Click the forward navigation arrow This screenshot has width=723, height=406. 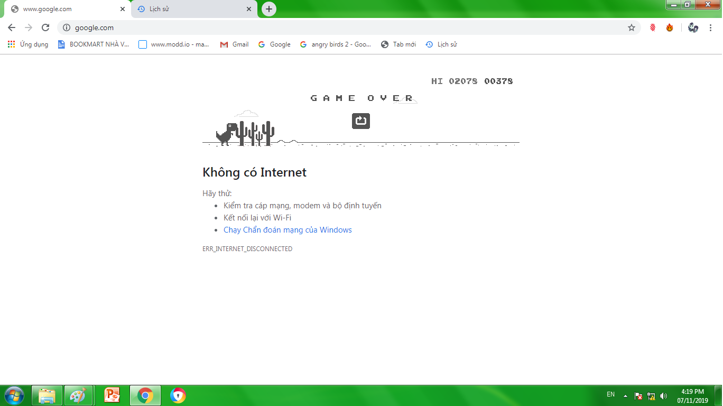click(29, 27)
